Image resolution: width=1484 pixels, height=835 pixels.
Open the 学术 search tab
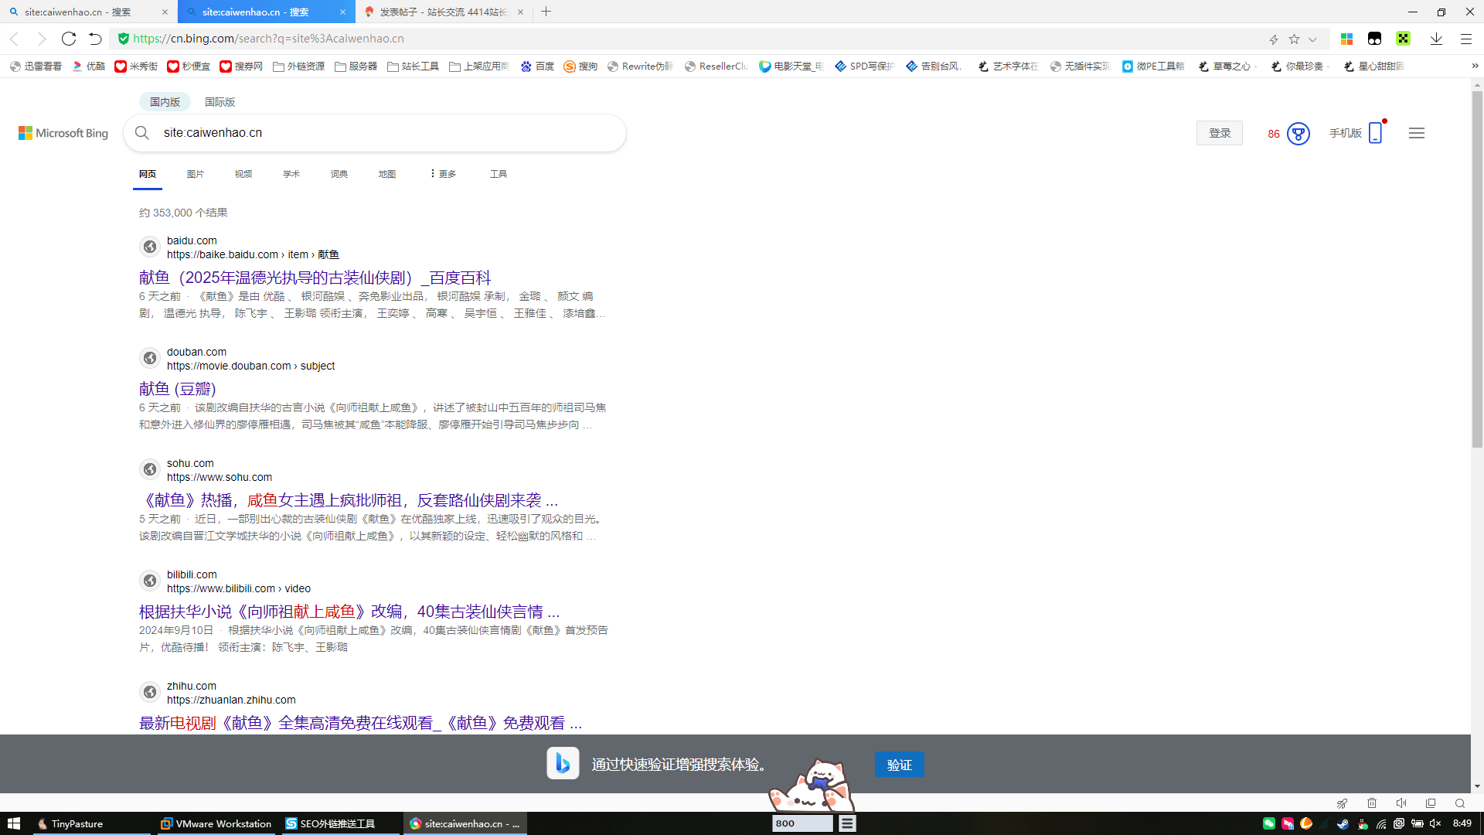[x=291, y=174]
